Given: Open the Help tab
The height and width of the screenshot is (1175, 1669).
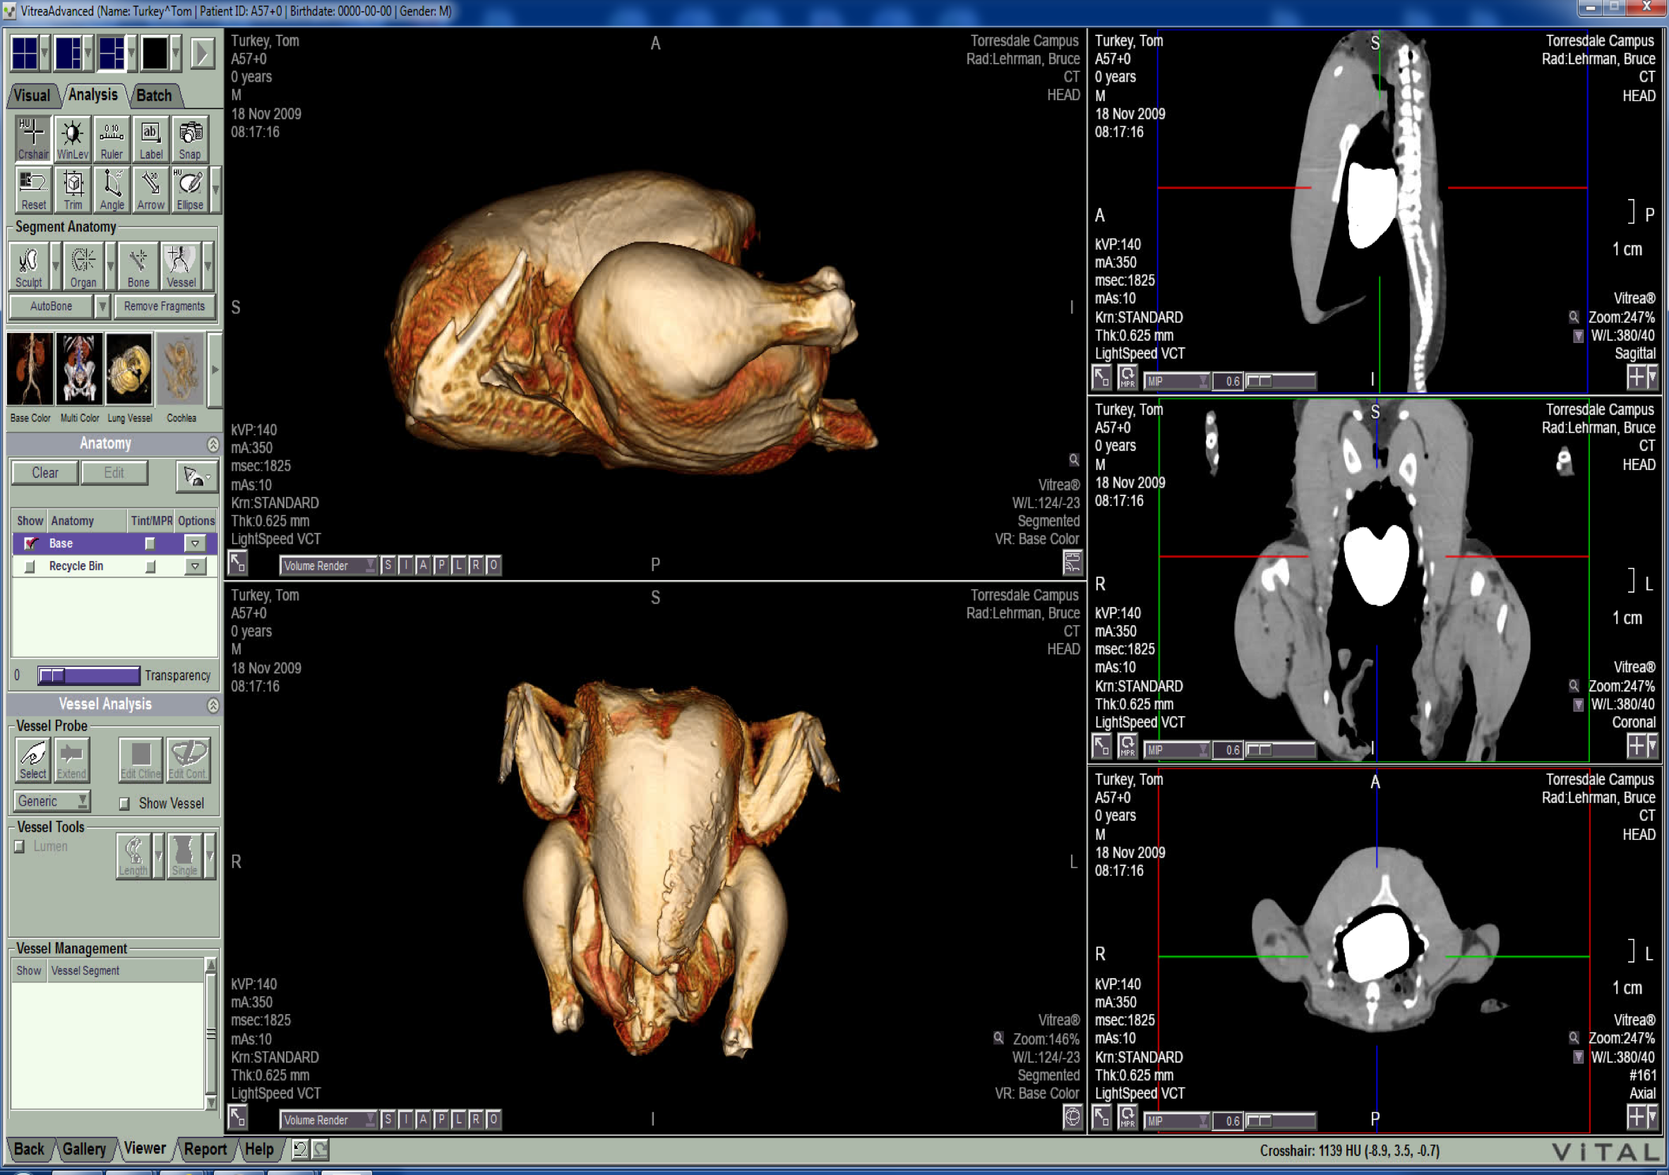Looking at the screenshot, I should [x=259, y=1149].
